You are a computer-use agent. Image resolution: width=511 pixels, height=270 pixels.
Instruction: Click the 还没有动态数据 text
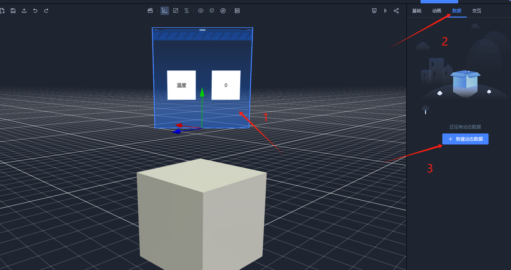pyautogui.click(x=465, y=127)
